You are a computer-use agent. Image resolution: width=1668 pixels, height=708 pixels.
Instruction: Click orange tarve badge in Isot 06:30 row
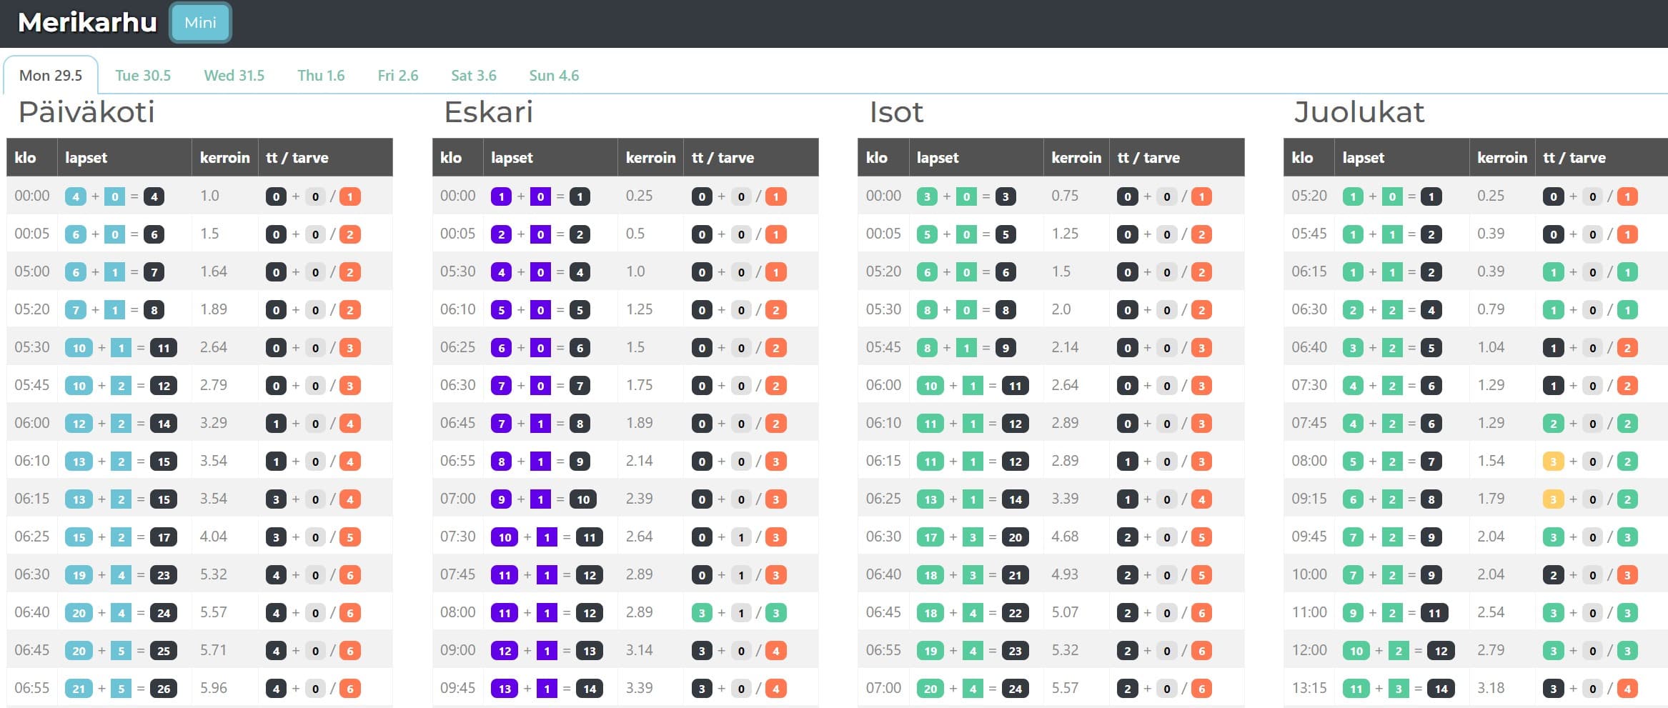[1201, 537]
